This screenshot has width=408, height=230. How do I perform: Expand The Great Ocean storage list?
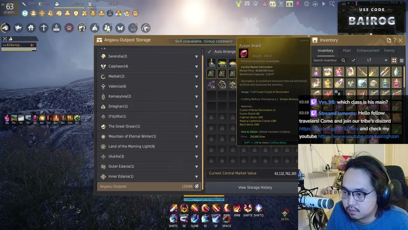click(196, 126)
